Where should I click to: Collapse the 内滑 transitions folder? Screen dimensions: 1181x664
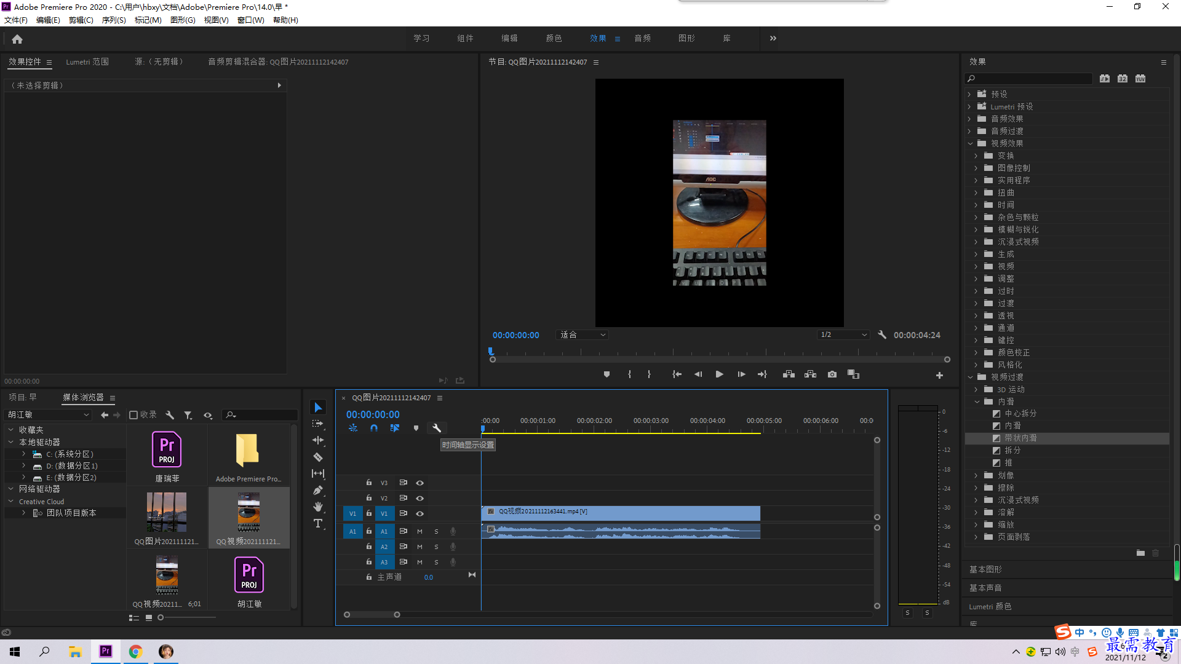pyautogui.click(x=977, y=401)
